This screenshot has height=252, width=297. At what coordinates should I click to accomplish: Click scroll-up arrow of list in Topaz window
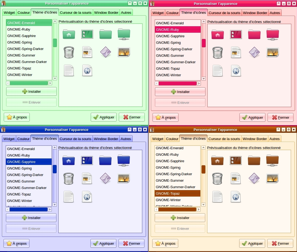pyautogui.click(x=203, y=148)
